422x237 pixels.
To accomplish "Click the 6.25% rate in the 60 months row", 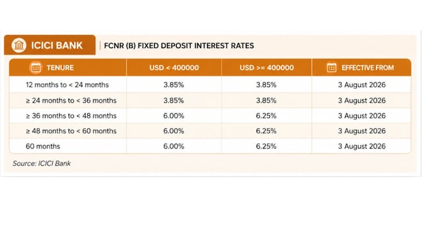I will 266,146.
